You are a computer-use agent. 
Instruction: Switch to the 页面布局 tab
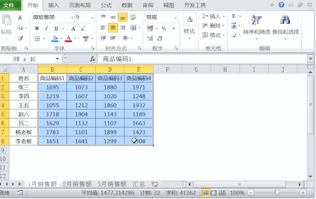point(79,5)
